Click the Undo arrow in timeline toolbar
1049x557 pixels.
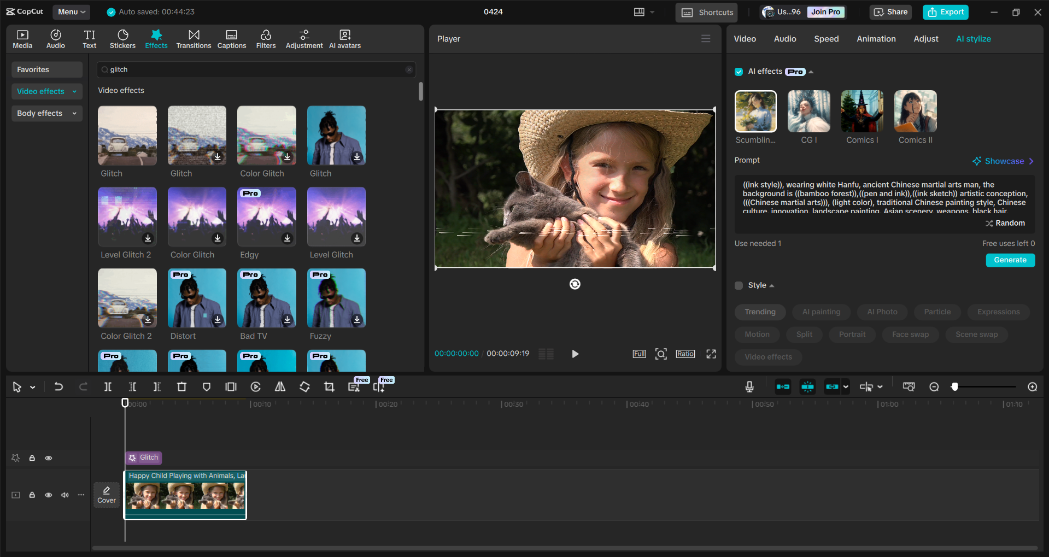(x=58, y=387)
